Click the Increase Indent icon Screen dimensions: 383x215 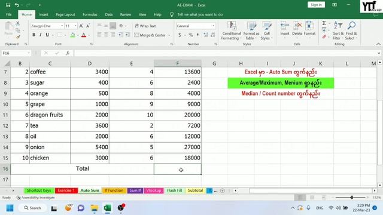[127, 35]
